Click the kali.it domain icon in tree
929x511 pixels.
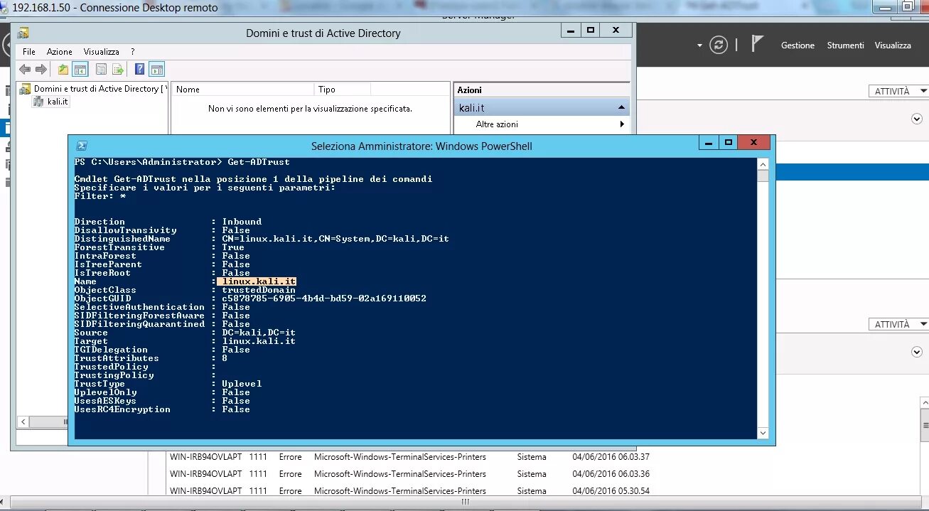point(39,102)
